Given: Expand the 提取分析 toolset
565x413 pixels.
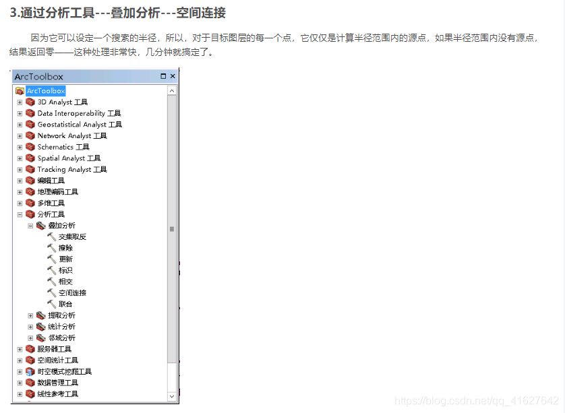Looking at the screenshot, I should [x=30, y=316].
